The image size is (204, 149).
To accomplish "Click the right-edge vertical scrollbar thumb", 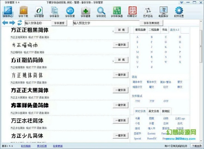I will [201, 46].
